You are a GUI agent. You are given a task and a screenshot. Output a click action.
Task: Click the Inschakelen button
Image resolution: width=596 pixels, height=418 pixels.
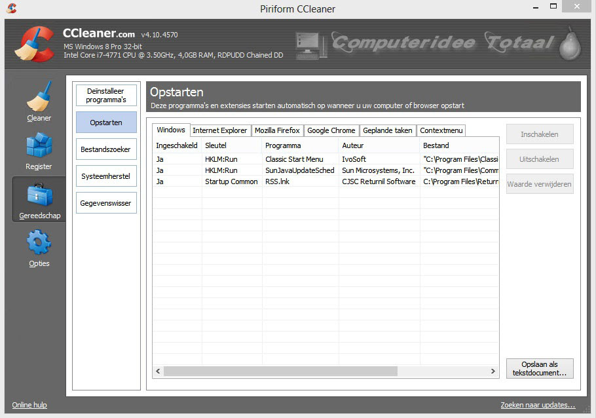[540, 134]
